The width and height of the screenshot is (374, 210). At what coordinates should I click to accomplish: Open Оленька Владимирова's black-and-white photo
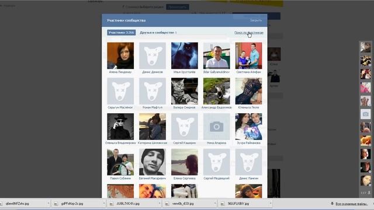pos(120,127)
